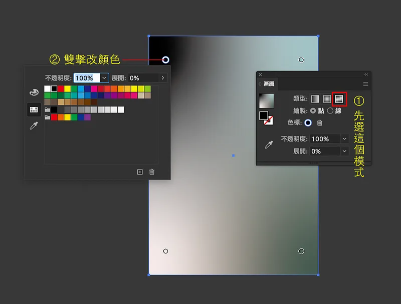Switch to the Swatches grid icon
The image size is (401, 304).
point(34,109)
